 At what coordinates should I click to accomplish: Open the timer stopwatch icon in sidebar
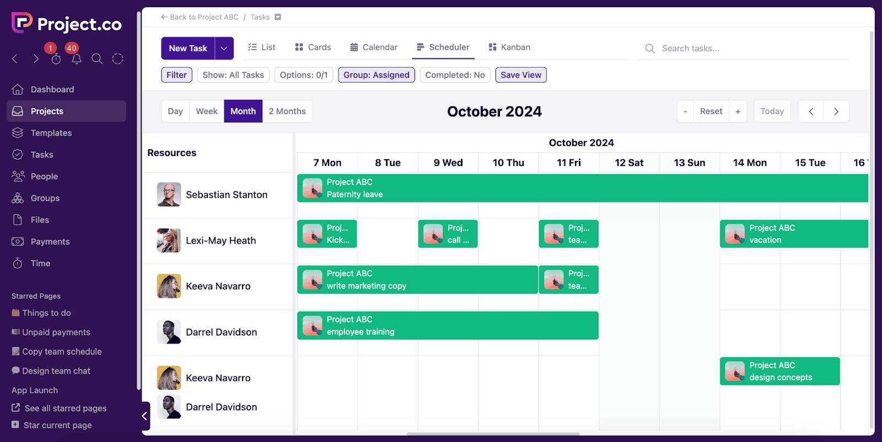tap(56, 60)
